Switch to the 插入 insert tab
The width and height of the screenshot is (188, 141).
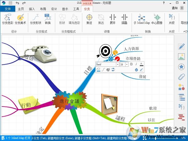pyautogui.click(x=32, y=9)
